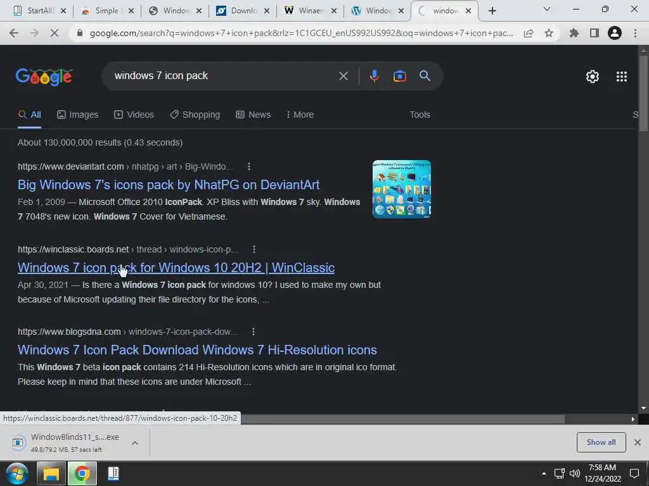
Task: Open Google quick settings gear
Action: (593, 77)
